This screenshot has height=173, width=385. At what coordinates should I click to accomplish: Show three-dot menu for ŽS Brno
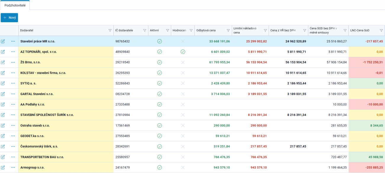coord(13,62)
